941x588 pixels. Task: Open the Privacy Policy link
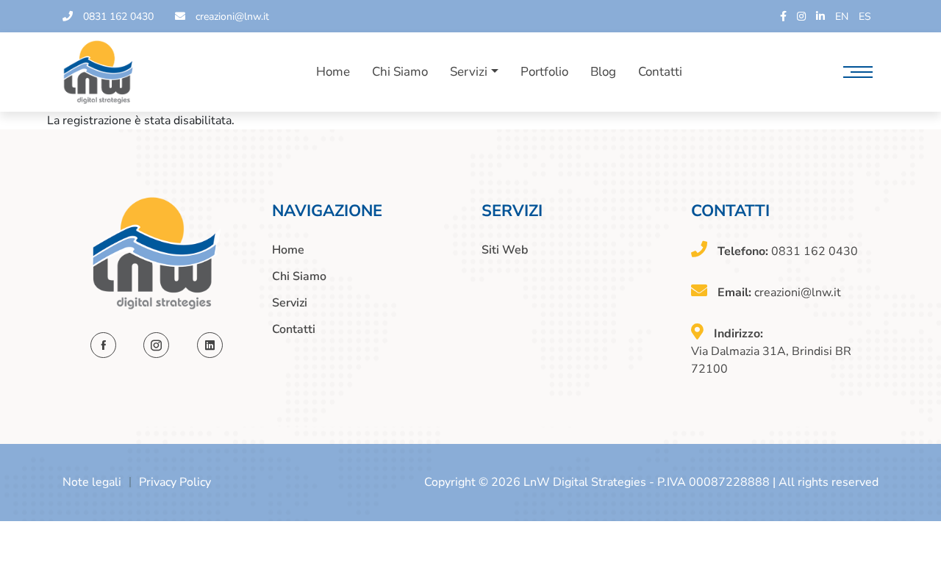click(x=175, y=482)
